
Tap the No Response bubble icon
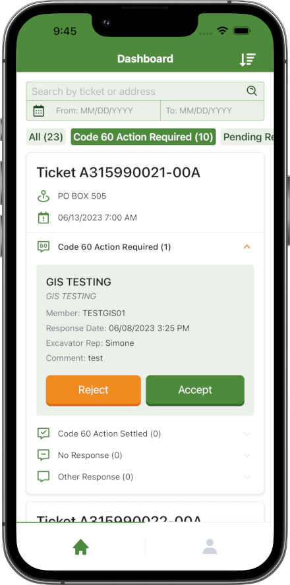pos(43,455)
